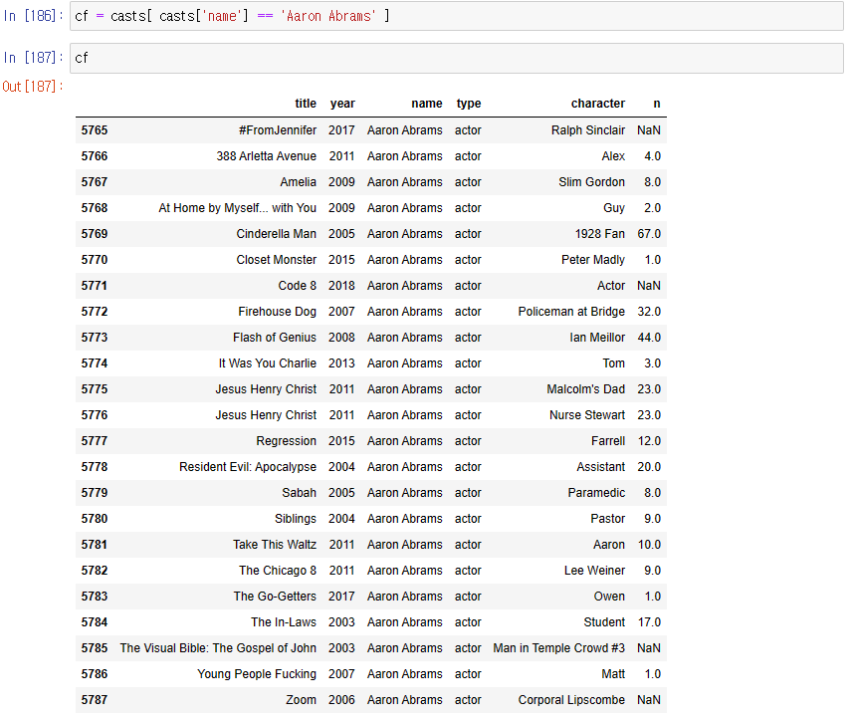Image resolution: width=851 pixels, height=722 pixels.
Task: Click 'Jesus Henry Christ' in row 5776
Action: click(266, 415)
